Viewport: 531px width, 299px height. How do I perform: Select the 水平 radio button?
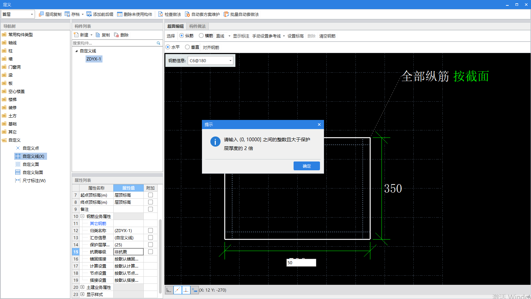pos(168,47)
